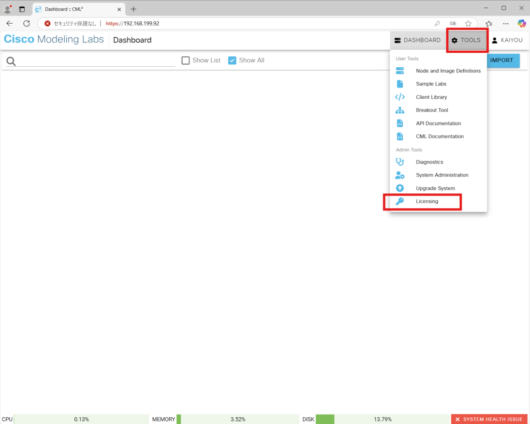This screenshot has width=530, height=424.
Task: Click the search magnifier icon
Action: (11, 62)
